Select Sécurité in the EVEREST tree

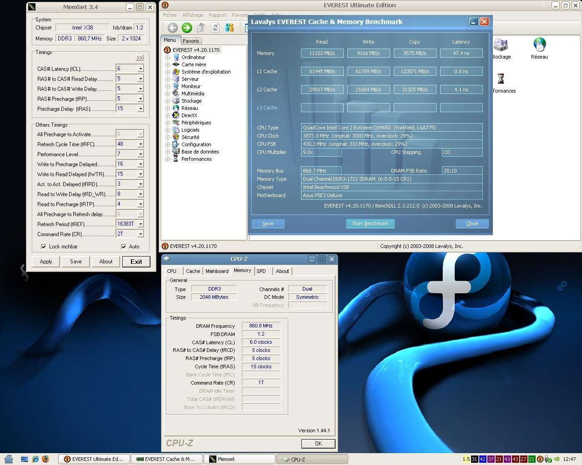coord(190,137)
